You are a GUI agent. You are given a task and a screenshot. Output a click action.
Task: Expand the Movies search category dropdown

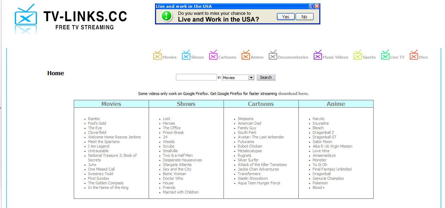(238, 78)
